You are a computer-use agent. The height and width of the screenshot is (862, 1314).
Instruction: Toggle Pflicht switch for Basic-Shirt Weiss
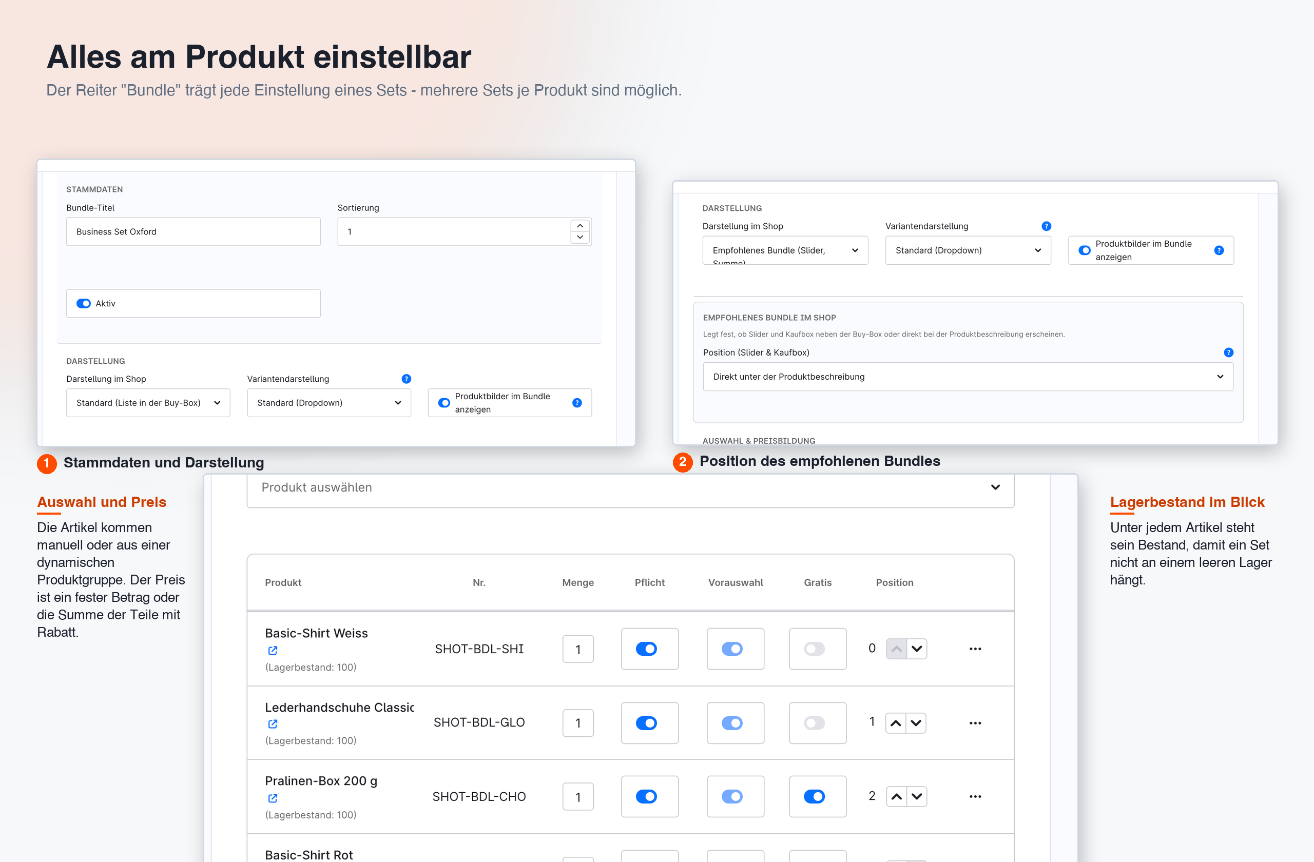647,649
